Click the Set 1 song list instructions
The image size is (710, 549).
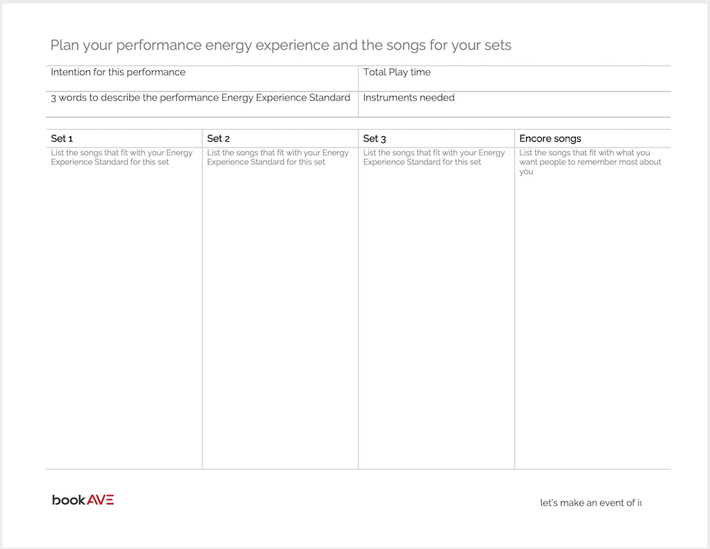tap(122, 157)
